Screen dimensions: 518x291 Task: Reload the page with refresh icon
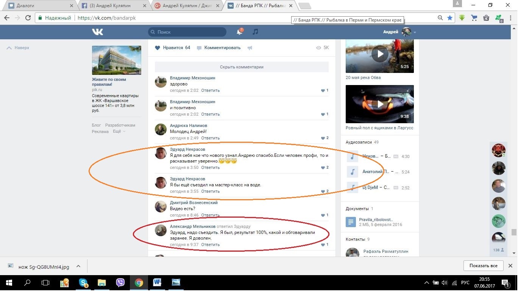pos(28,18)
